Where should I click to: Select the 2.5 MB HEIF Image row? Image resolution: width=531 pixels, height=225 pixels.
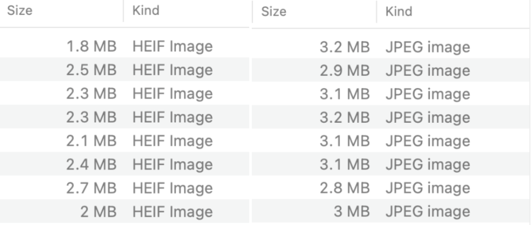coord(125,69)
